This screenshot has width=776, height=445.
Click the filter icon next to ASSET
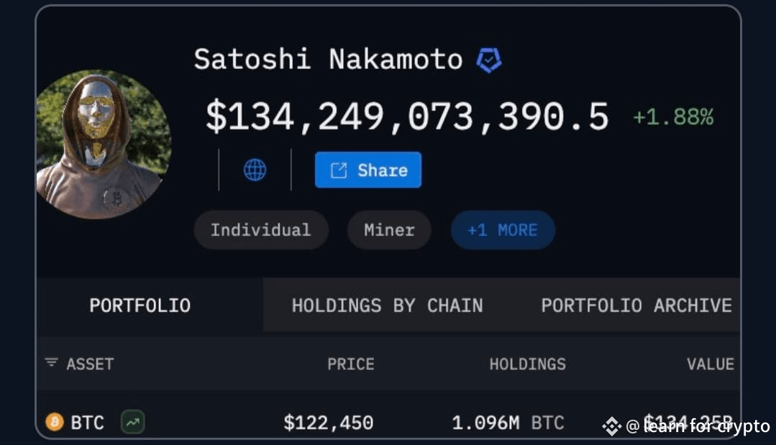(52, 363)
